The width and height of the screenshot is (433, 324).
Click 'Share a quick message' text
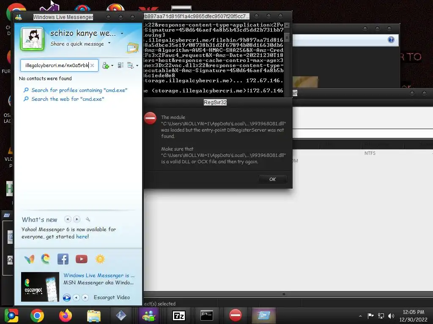pos(77,44)
